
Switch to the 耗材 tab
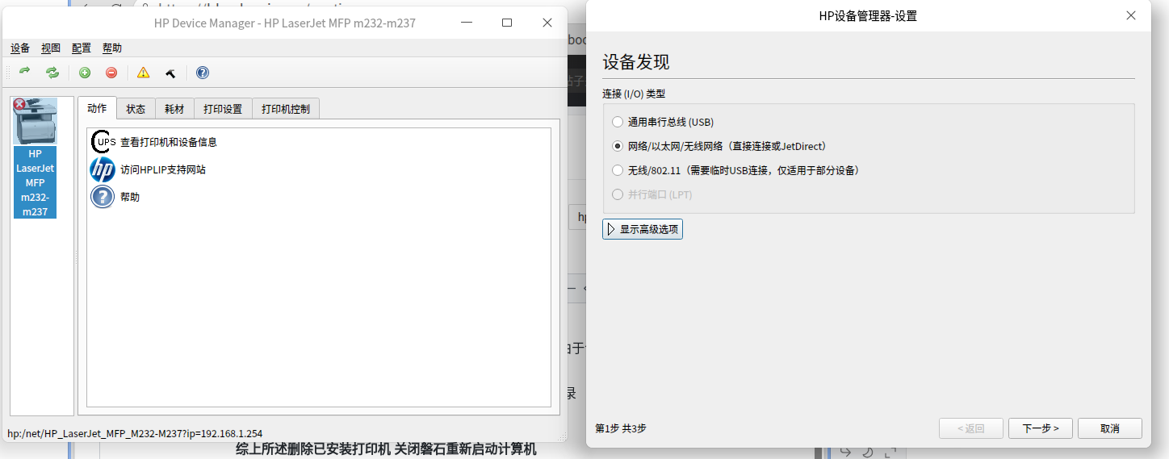click(x=174, y=109)
